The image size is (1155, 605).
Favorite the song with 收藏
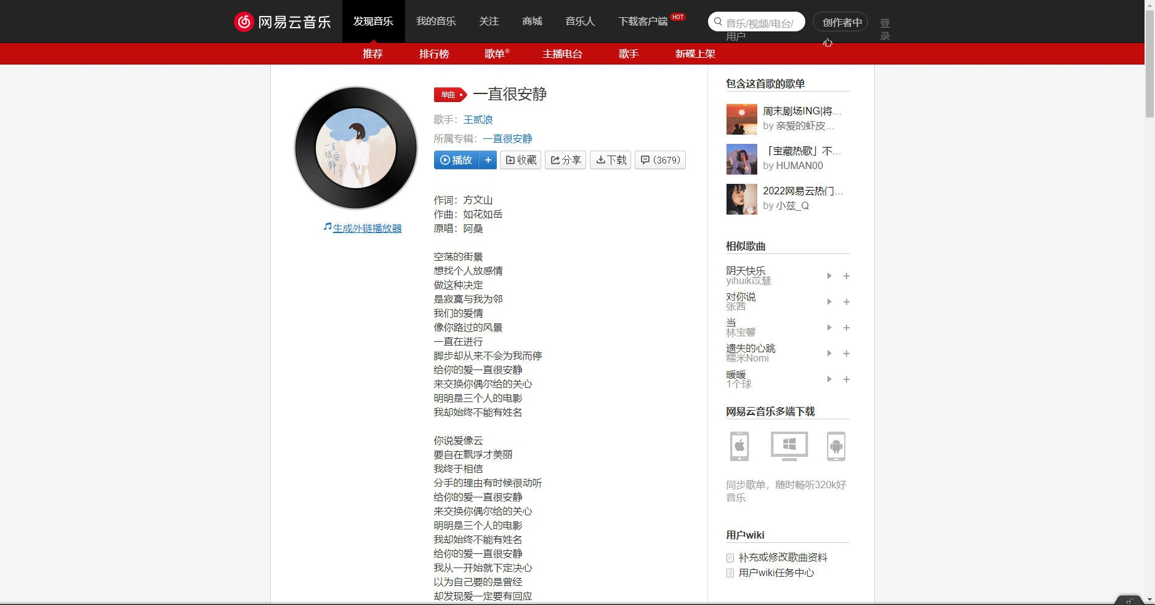pyautogui.click(x=520, y=160)
